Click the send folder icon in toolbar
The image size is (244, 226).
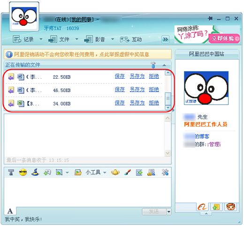pyautogui.click(x=78, y=173)
